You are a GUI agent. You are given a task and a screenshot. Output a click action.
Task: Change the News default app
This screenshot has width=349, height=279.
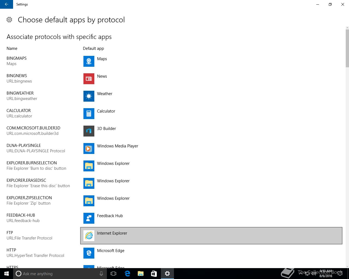[211, 79]
